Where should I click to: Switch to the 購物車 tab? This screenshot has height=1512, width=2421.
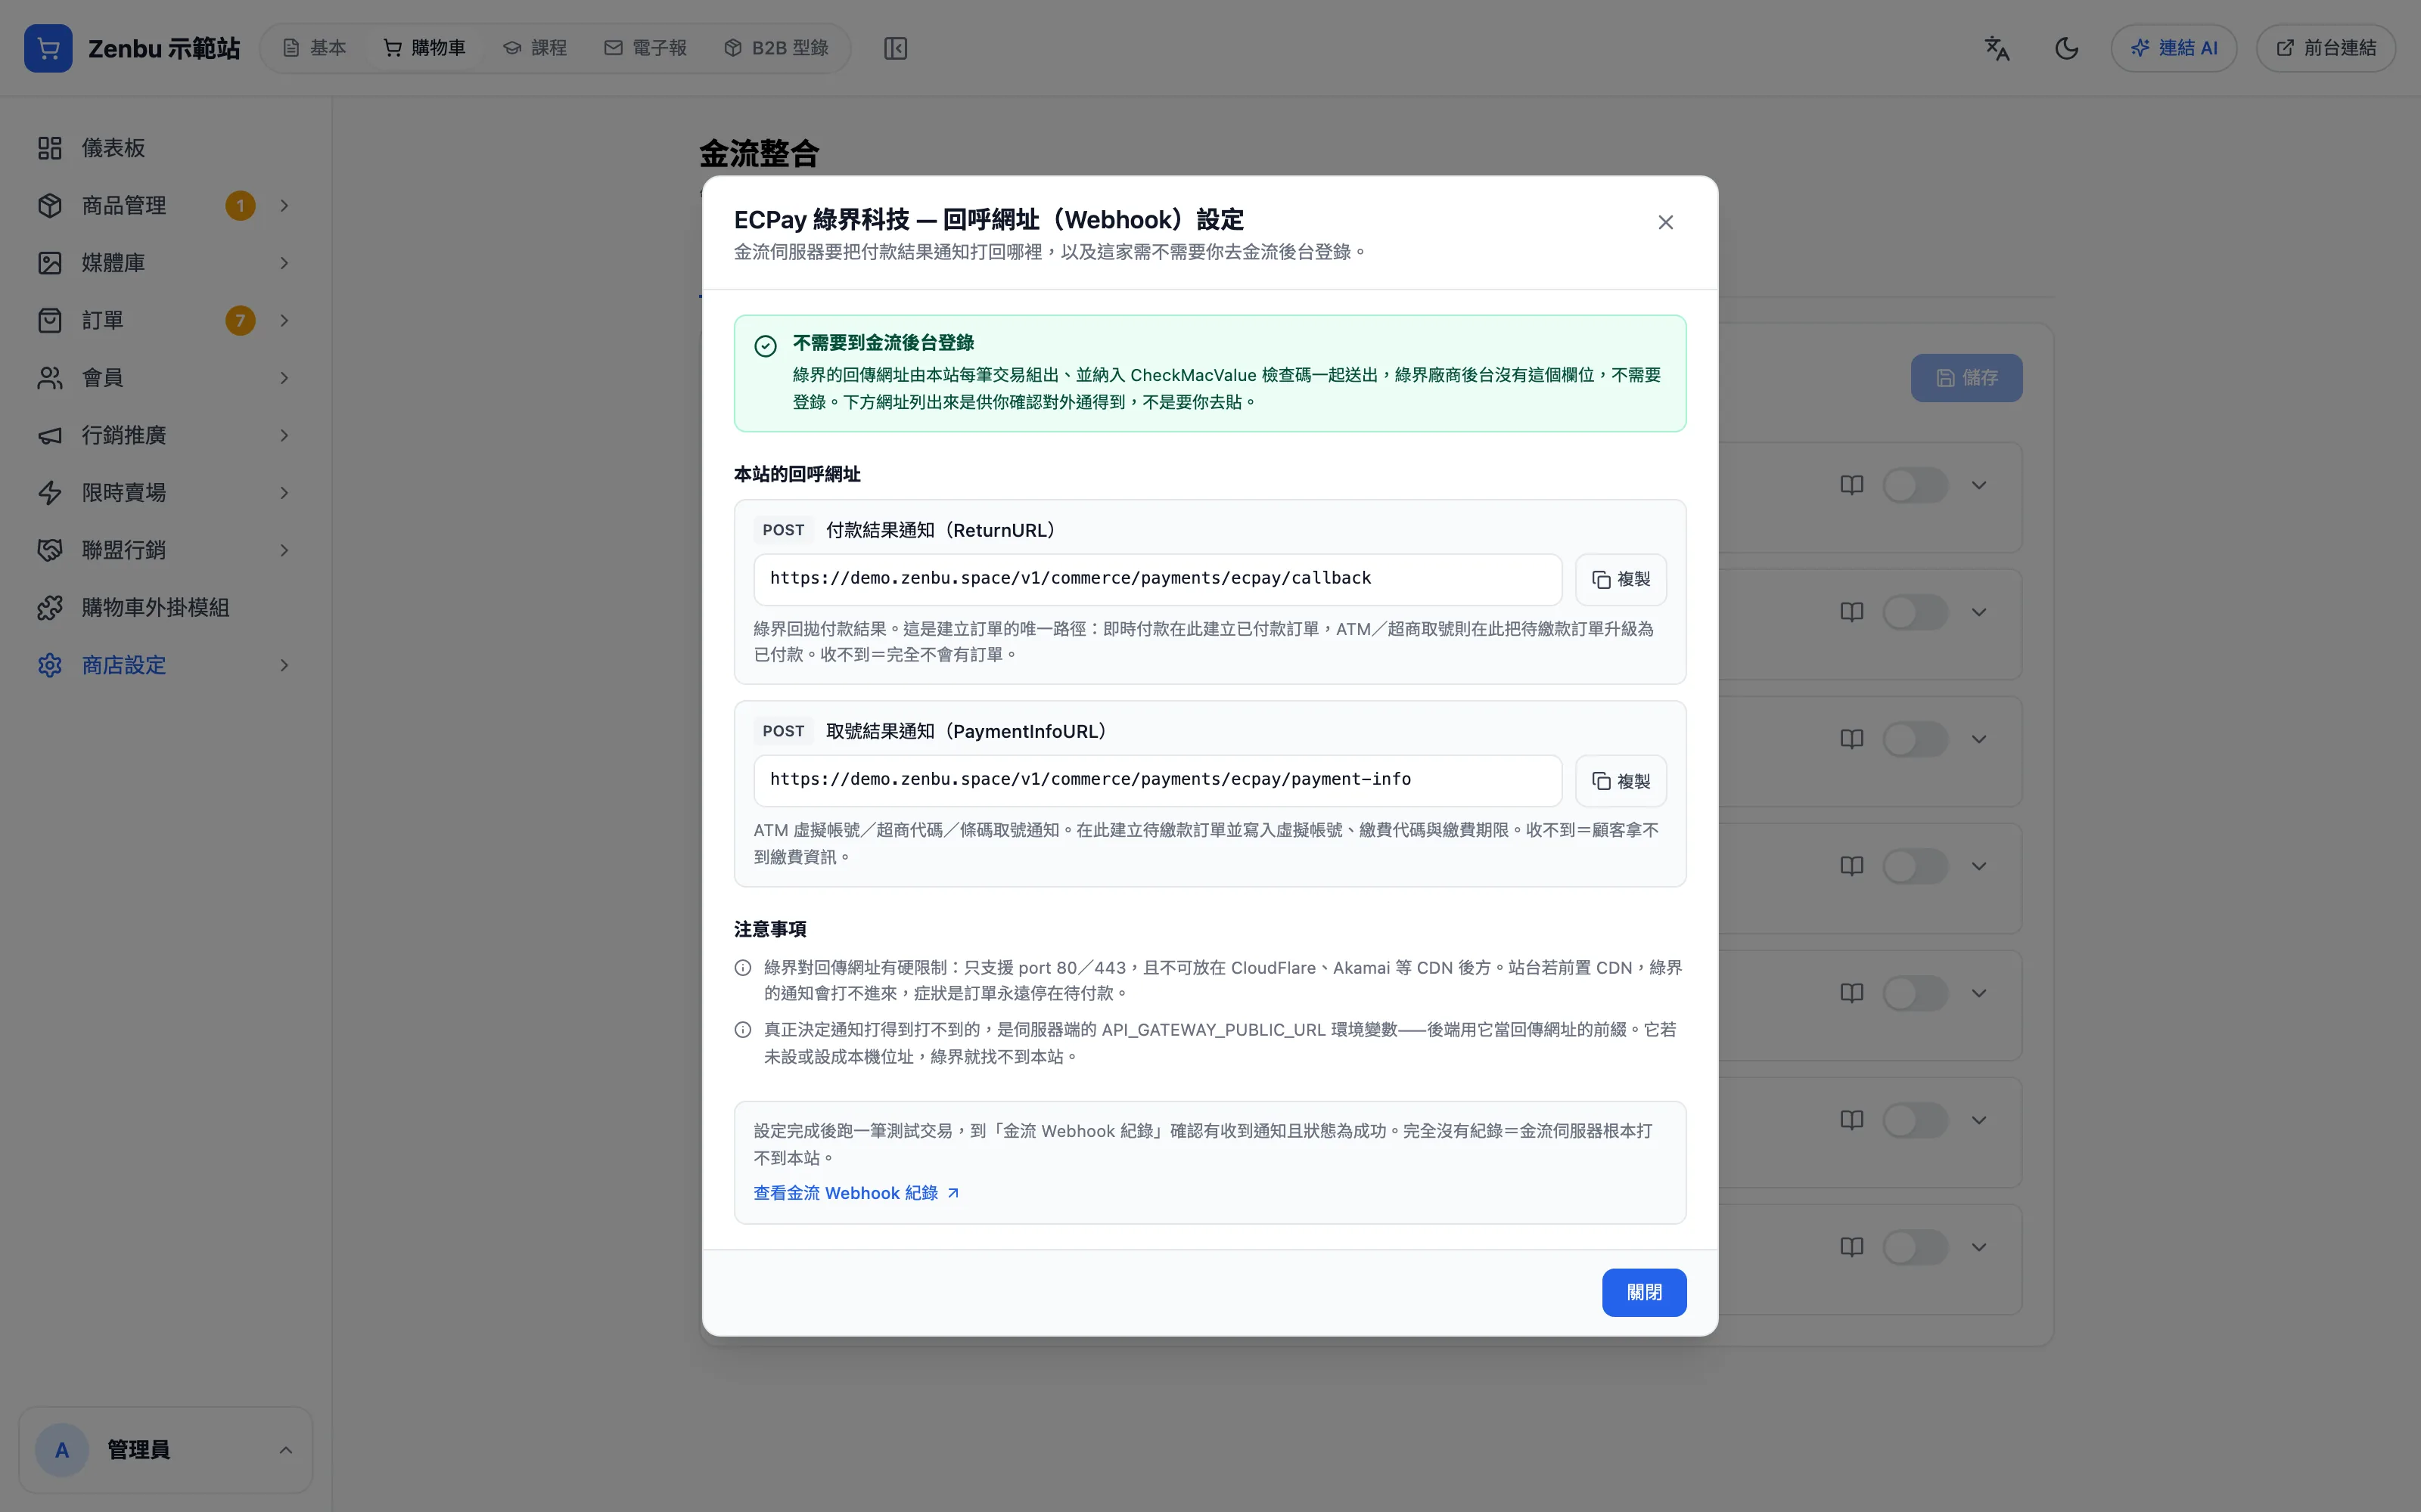pyautogui.click(x=425, y=48)
